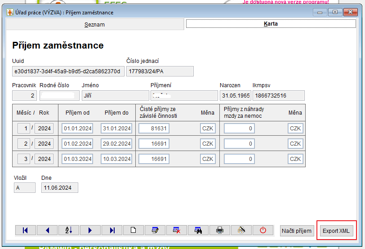Go to the first record
This screenshot has height=249, width=365.
(26, 231)
